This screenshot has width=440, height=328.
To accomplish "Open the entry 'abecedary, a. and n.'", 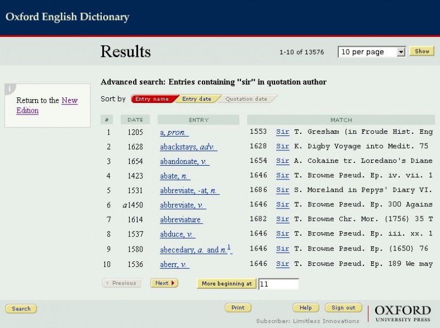I will [x=195, y=249].
